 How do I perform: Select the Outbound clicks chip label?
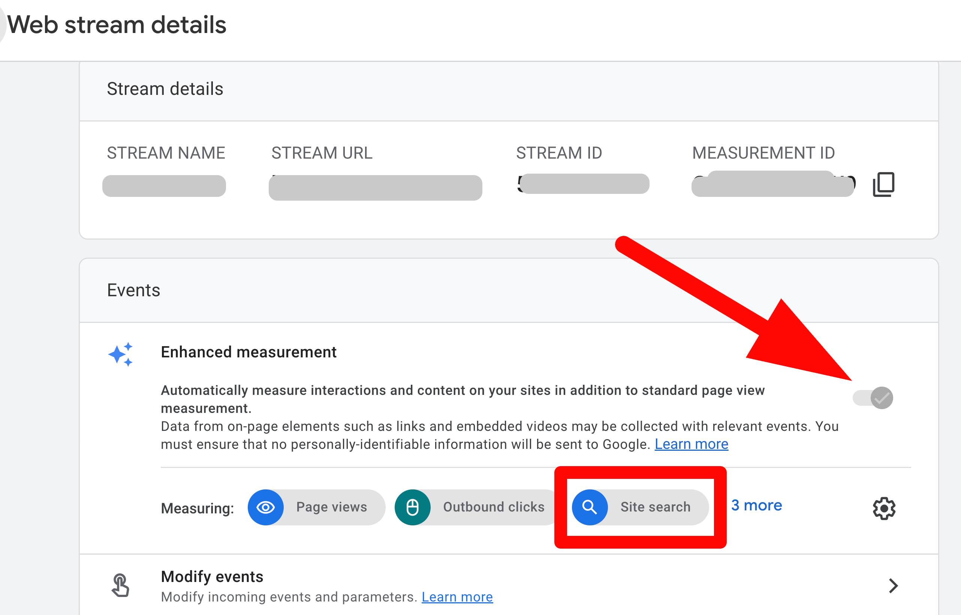click(x=493, y=507)
